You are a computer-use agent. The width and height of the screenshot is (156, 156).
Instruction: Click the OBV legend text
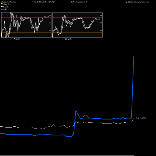(5, 9)
